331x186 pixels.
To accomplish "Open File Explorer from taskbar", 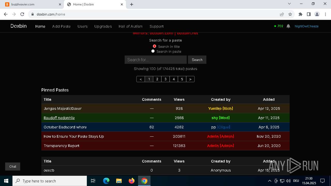I will (119, 181).
